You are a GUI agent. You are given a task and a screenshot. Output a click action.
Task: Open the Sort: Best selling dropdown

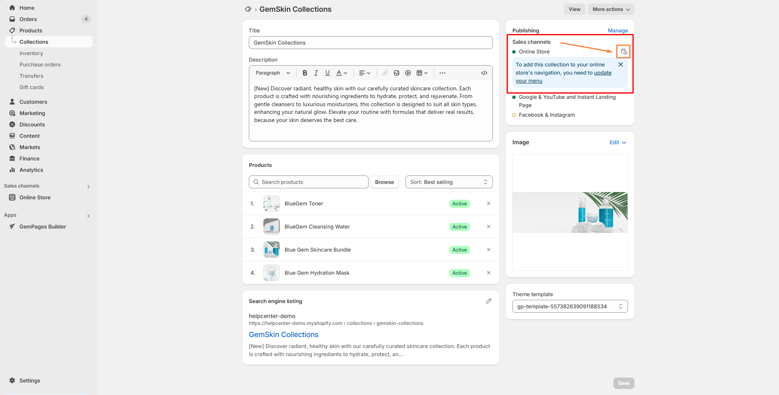tap(449, 182)
